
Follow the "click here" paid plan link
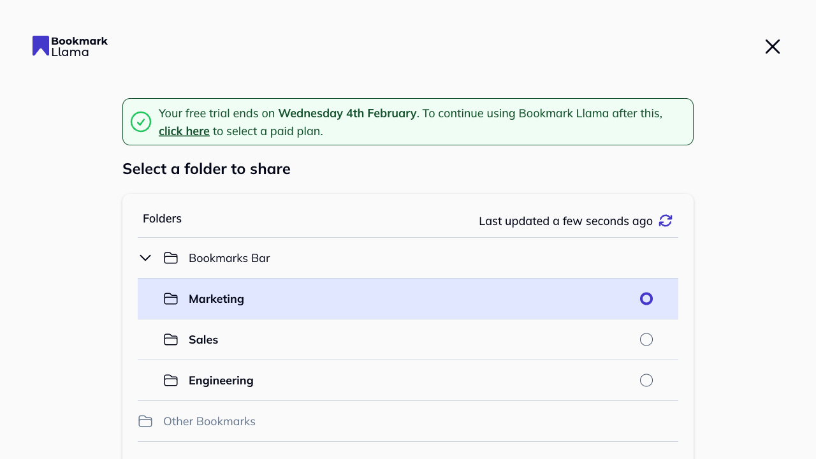tap(184, 131)
